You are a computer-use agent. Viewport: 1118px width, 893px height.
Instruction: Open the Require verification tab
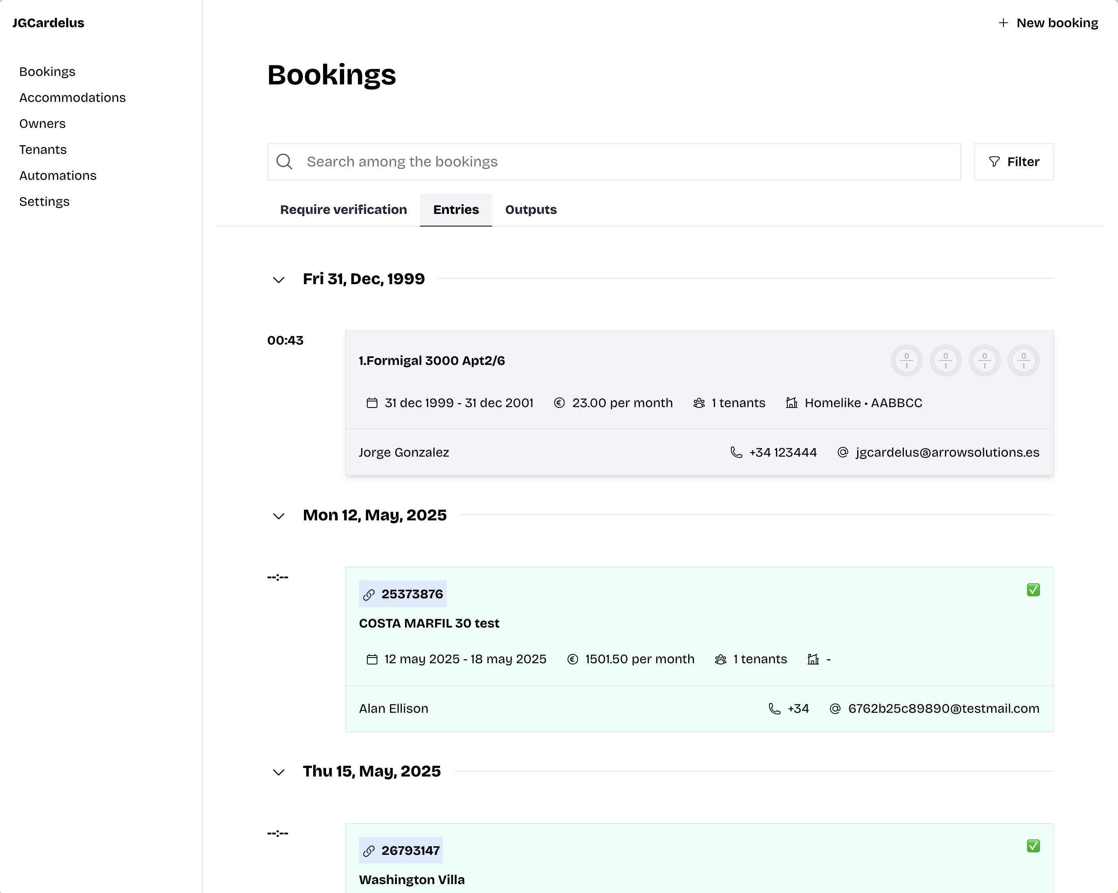coord(343,210)
